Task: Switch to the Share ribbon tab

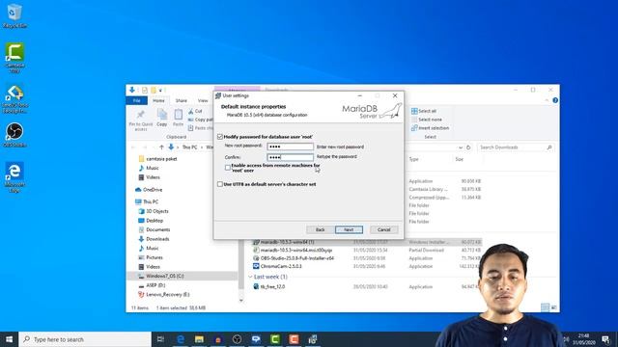Action: 182,100
